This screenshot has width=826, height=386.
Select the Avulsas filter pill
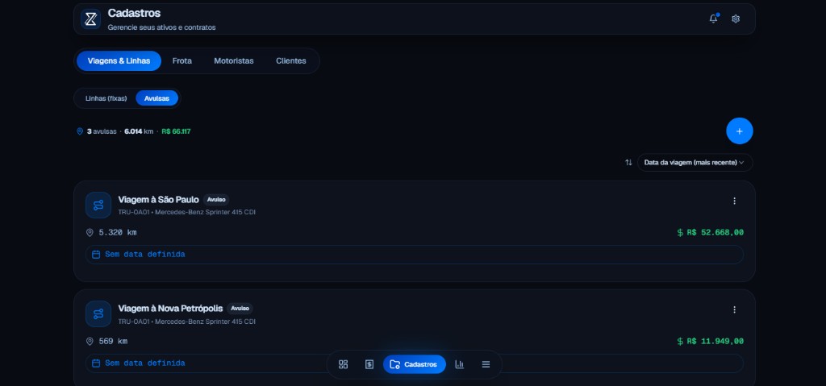157,98
